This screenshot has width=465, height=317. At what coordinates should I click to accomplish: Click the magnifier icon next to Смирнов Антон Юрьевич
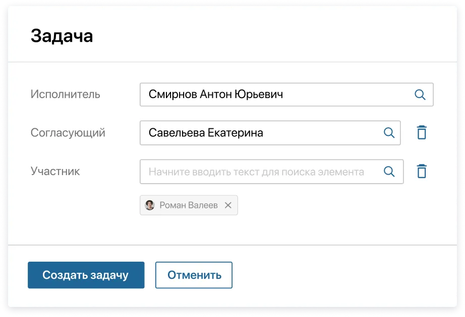pyautogui.click(x=420, y=94)
